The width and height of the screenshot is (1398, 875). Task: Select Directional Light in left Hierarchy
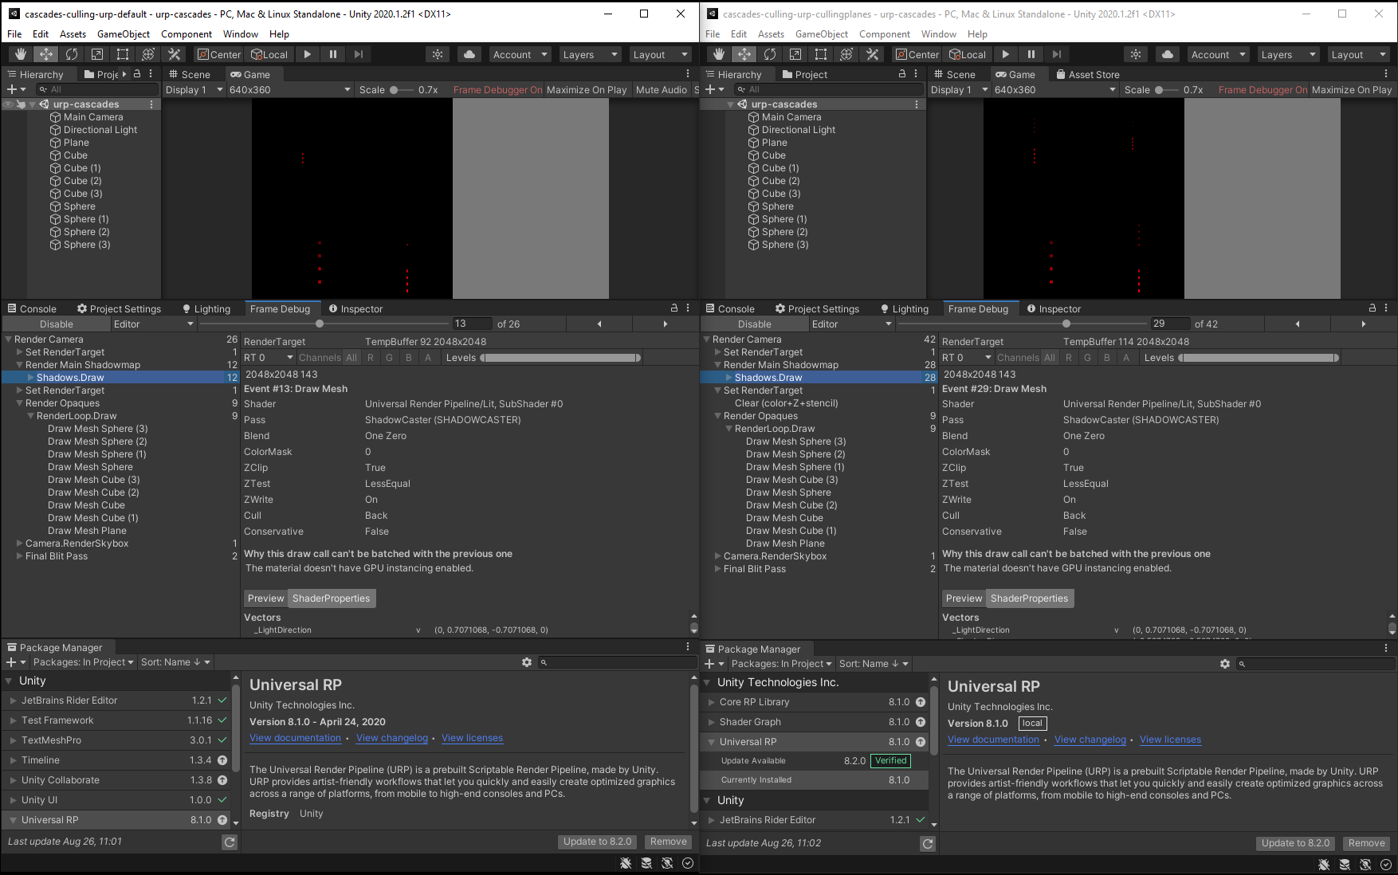tap(100, 130)
